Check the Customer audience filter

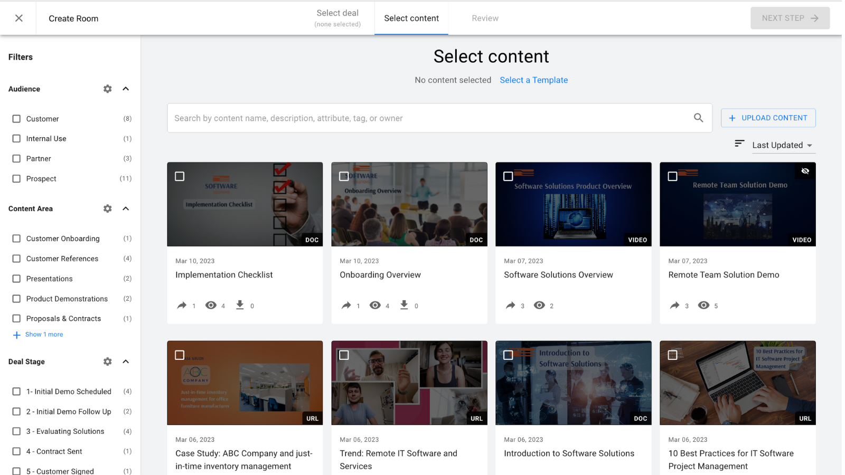[x=16, y=119]
